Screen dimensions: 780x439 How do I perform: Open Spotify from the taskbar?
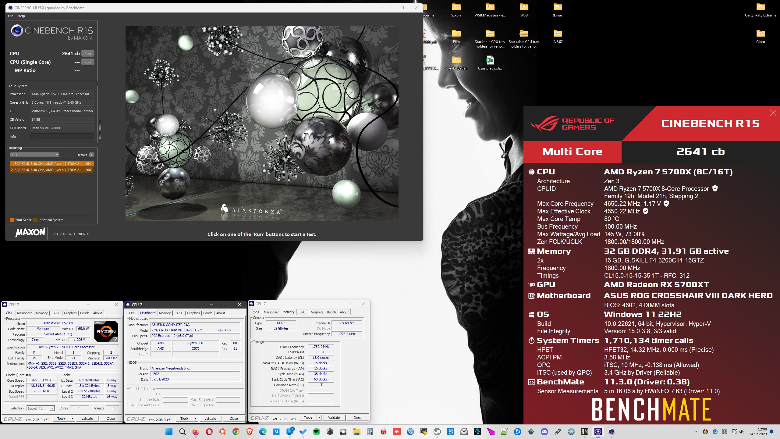316,432
